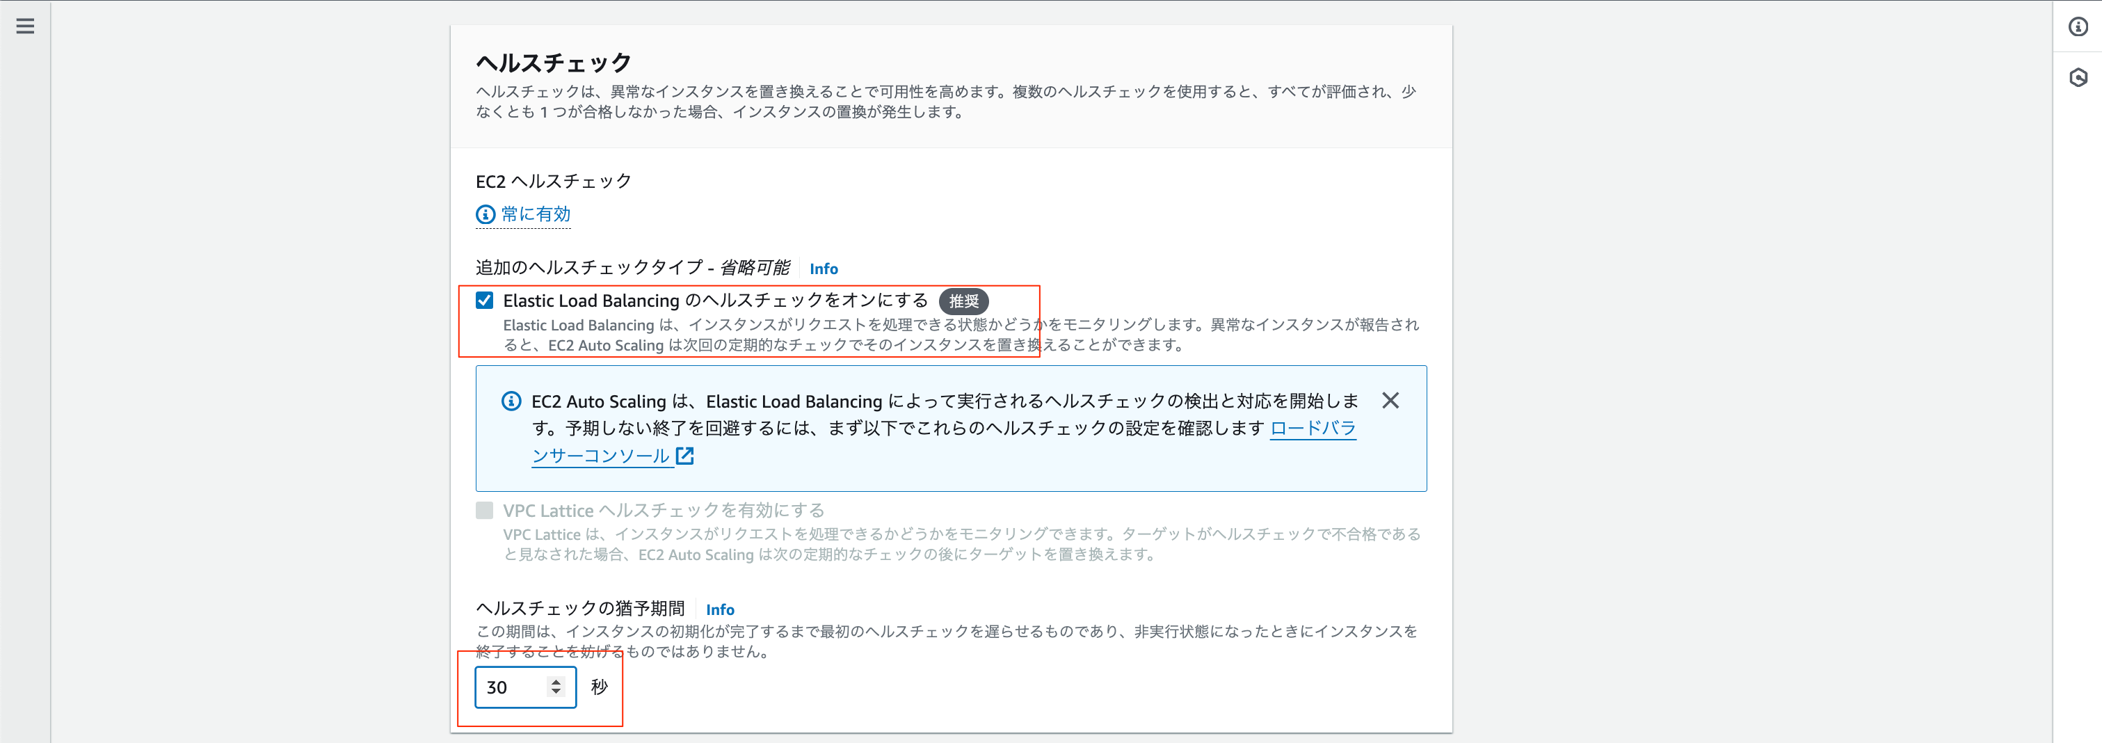Click the hexagonal Amazon Q icon at top right
The image size is (2102, 743).
click(2079, 77)
